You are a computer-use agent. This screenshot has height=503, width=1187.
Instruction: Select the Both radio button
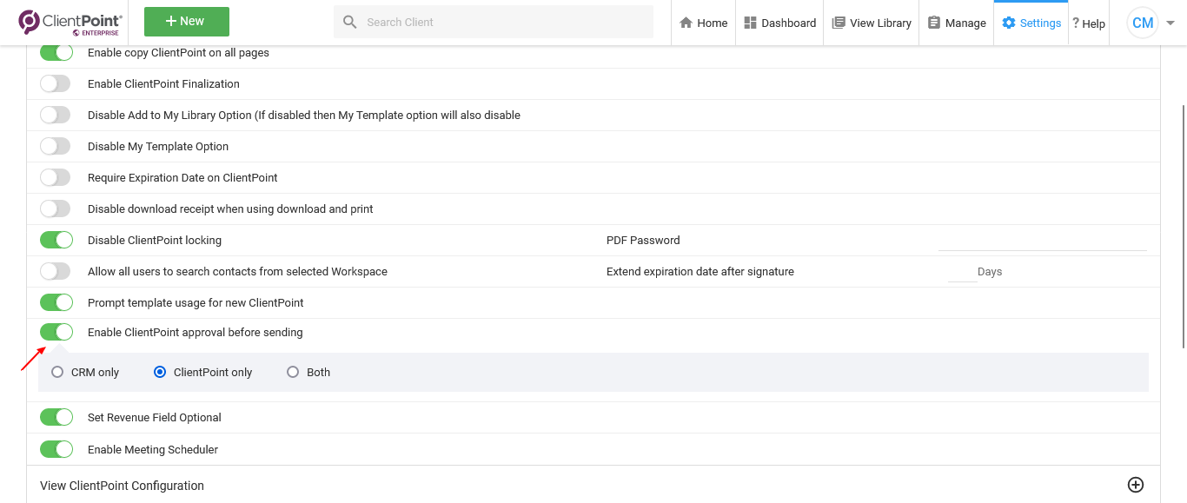(293, 372)
